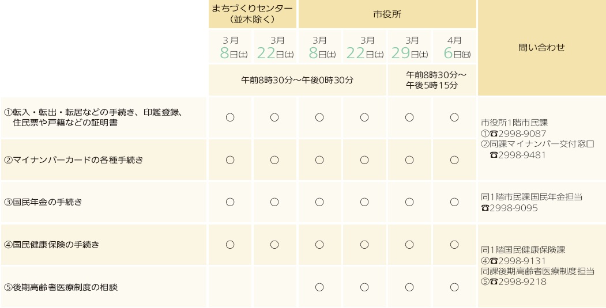Click the 午前8時30分〜午後0時30分 time cell
This screenshot has width=606, height=308.
297,80
